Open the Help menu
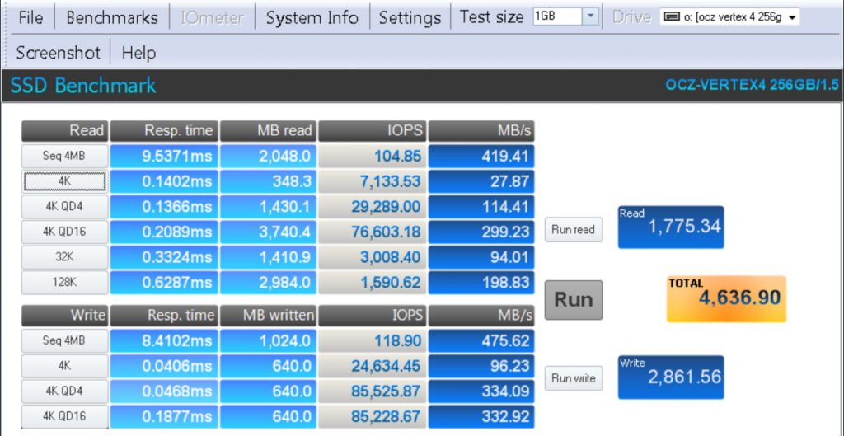844x436 pixels. tap(138, 53)
